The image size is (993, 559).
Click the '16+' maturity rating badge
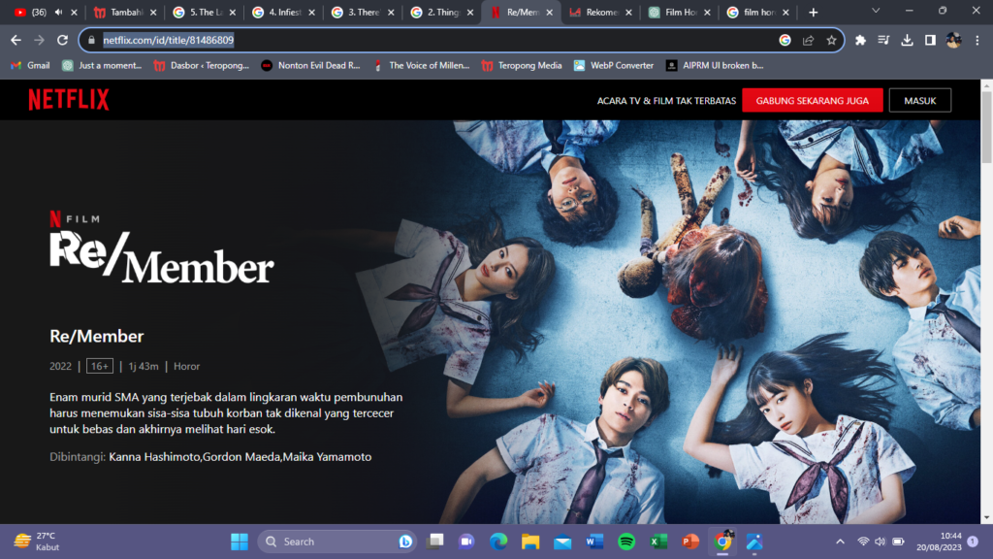click(100, 366)
